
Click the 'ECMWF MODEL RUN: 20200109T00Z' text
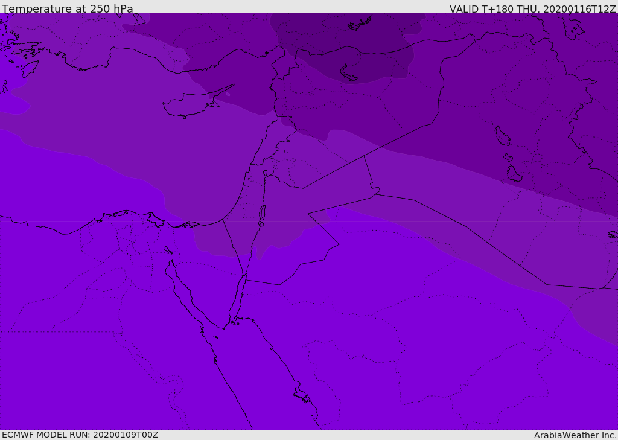80,435
